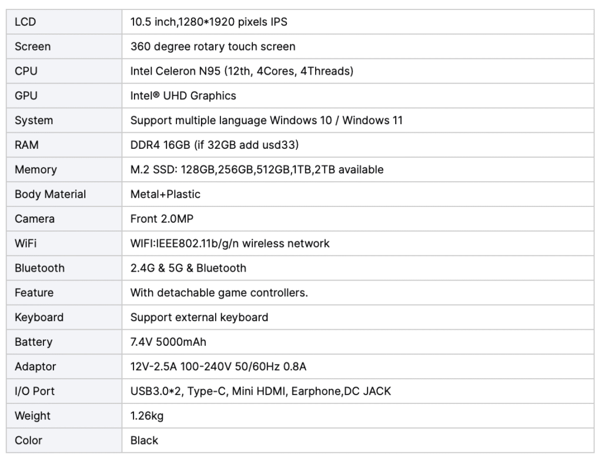
Task: Select the Body Material label
Action: point(50,194)
